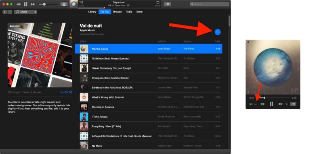
Task: Go forward with the right chevron button
Action: (10, 12)
